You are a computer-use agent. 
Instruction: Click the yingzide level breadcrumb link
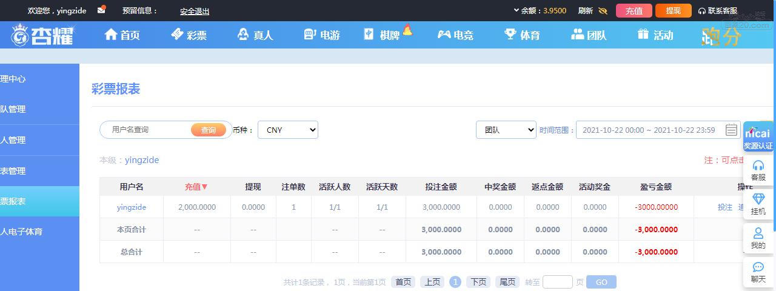tap(142, 160)
